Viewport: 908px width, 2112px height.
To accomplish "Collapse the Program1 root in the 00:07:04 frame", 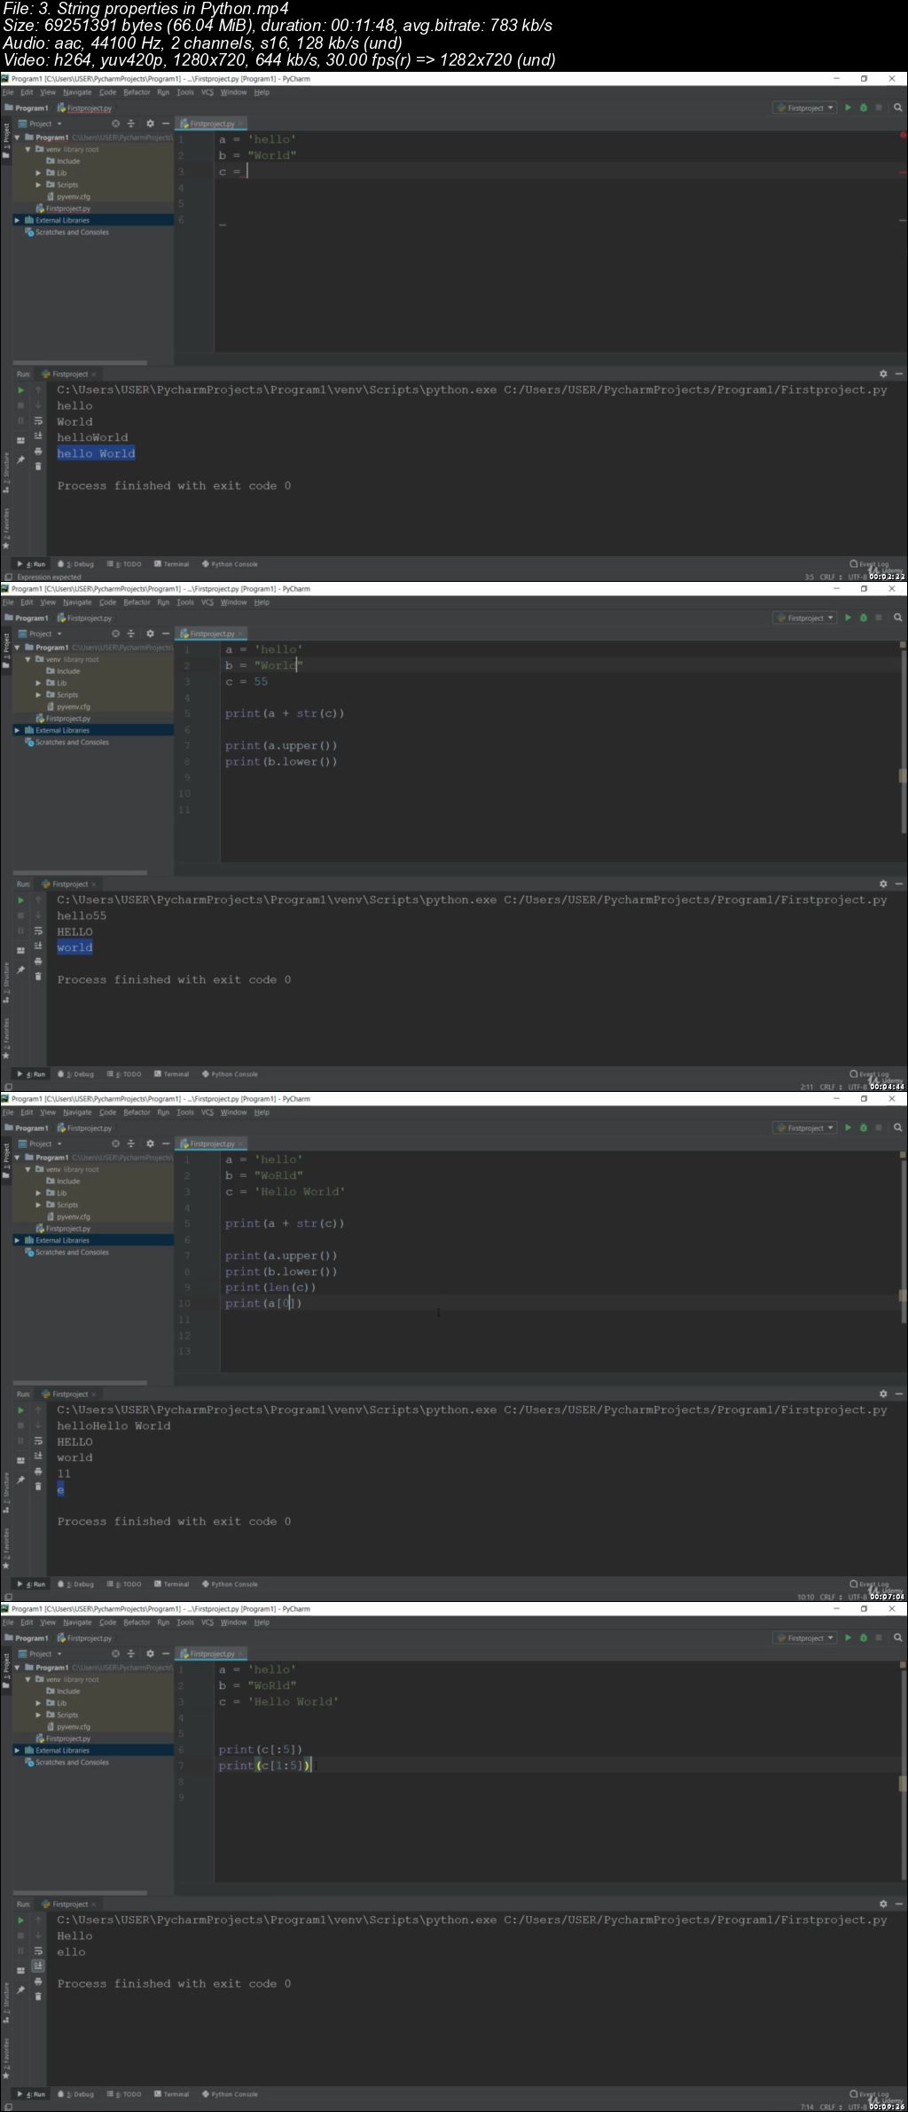I will click(x=17, y=1158).
